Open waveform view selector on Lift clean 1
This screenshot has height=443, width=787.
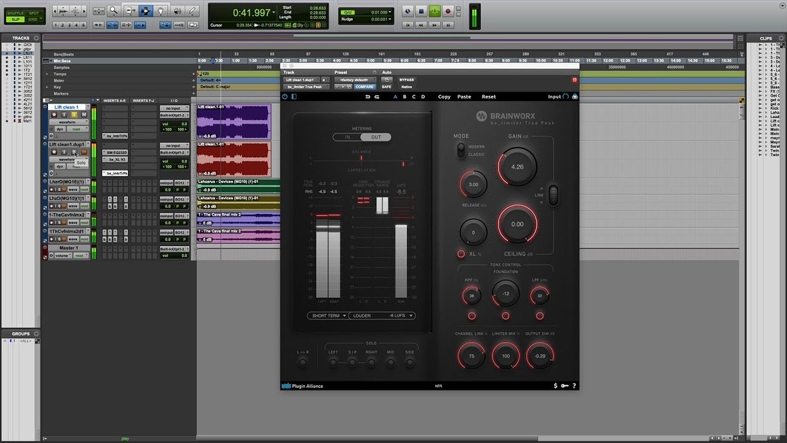69,122
